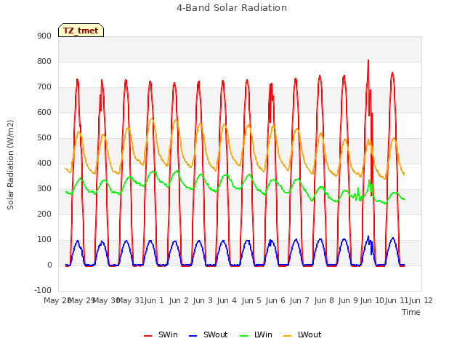This screenshot has height=349, width=465.
Task: Click the chart title 4-Band Solar Radiation
Action: pos(232,8)
